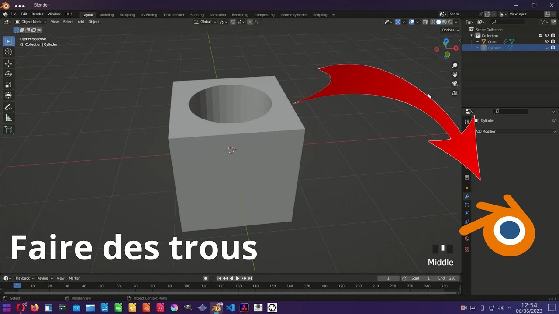Toggle Collection visibility eye in outliner
This screenshot has height=314, width=559.
point(547,35)
